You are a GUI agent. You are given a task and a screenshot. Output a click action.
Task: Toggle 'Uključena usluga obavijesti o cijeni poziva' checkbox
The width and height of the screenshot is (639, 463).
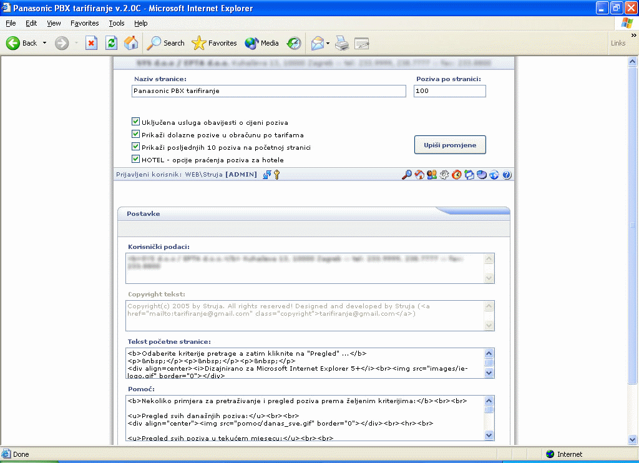tap(135, 122)
